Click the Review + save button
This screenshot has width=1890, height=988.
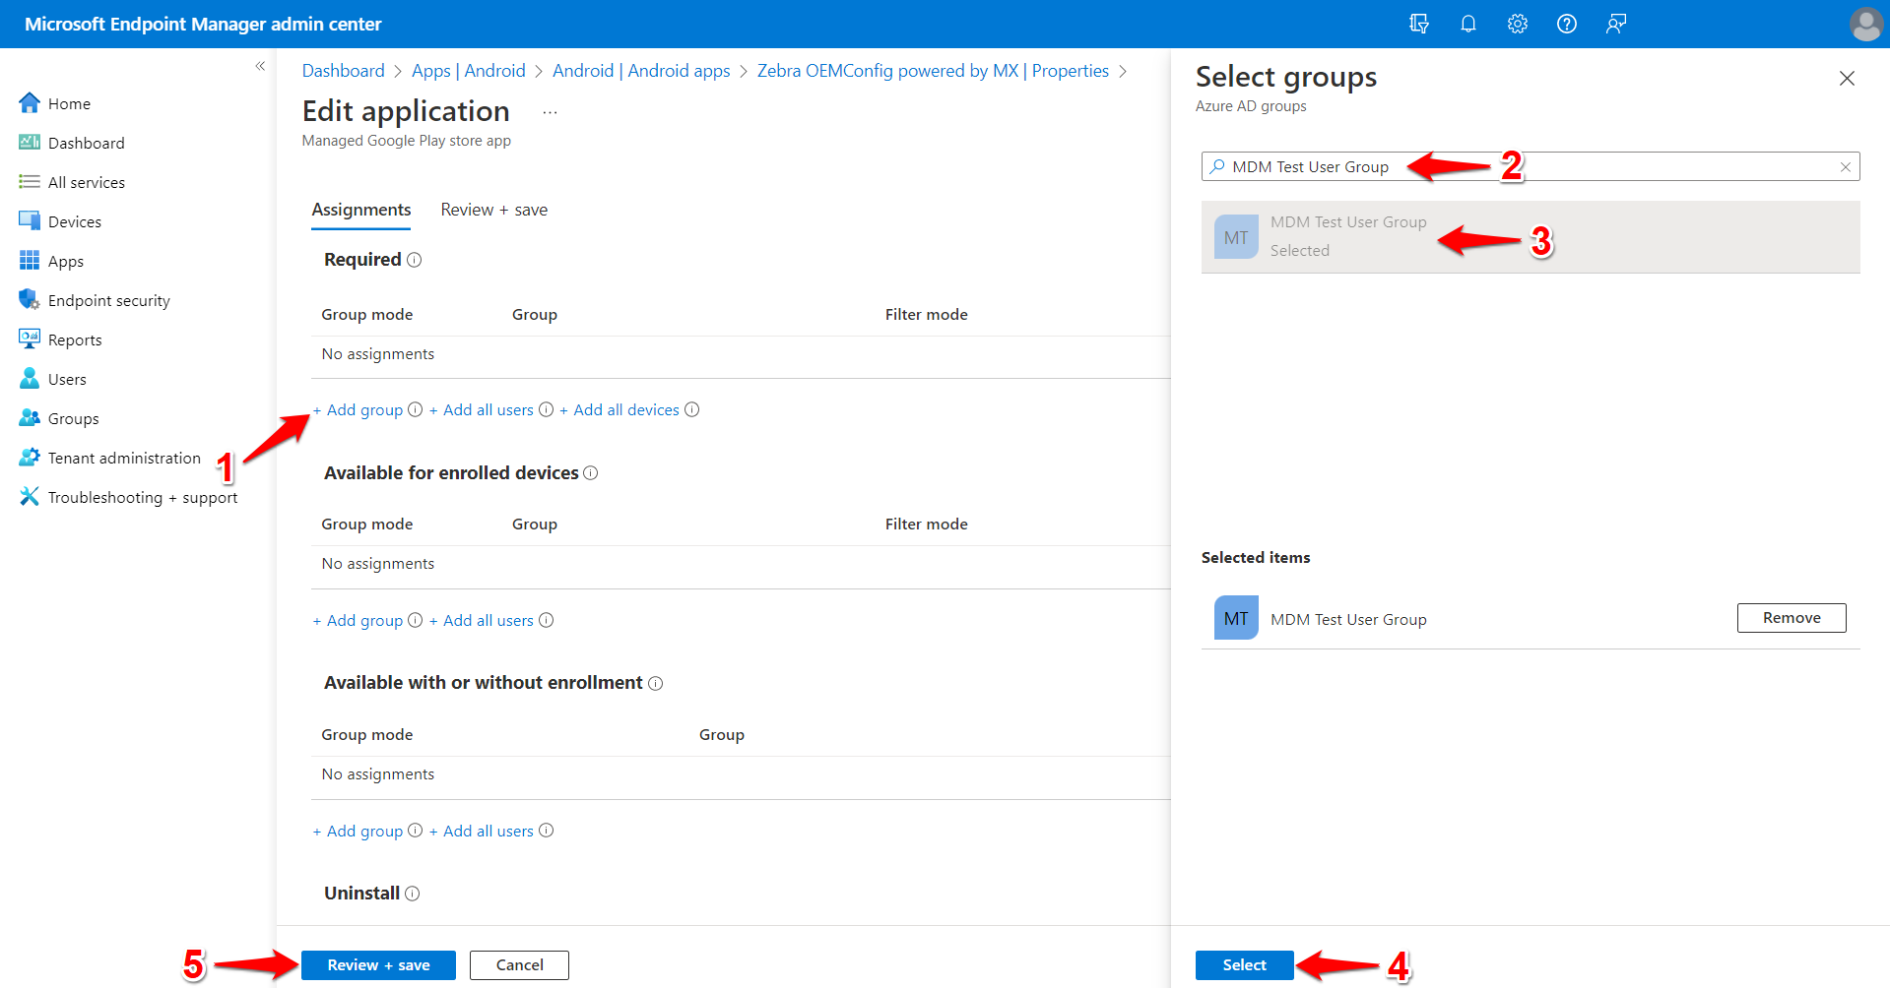378,965
